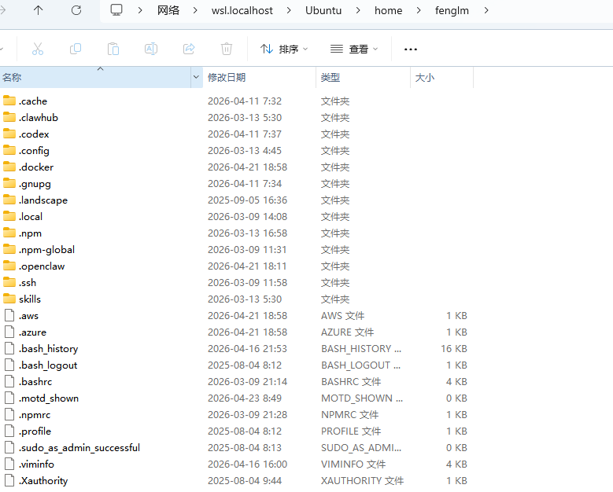The width and height of the screenshot is (613, 492).
Task: Select the .cache folder icon
Action: tap(9, 101)
